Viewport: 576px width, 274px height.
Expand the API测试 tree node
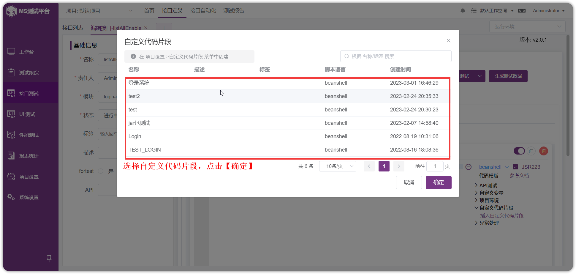[476, 185]
